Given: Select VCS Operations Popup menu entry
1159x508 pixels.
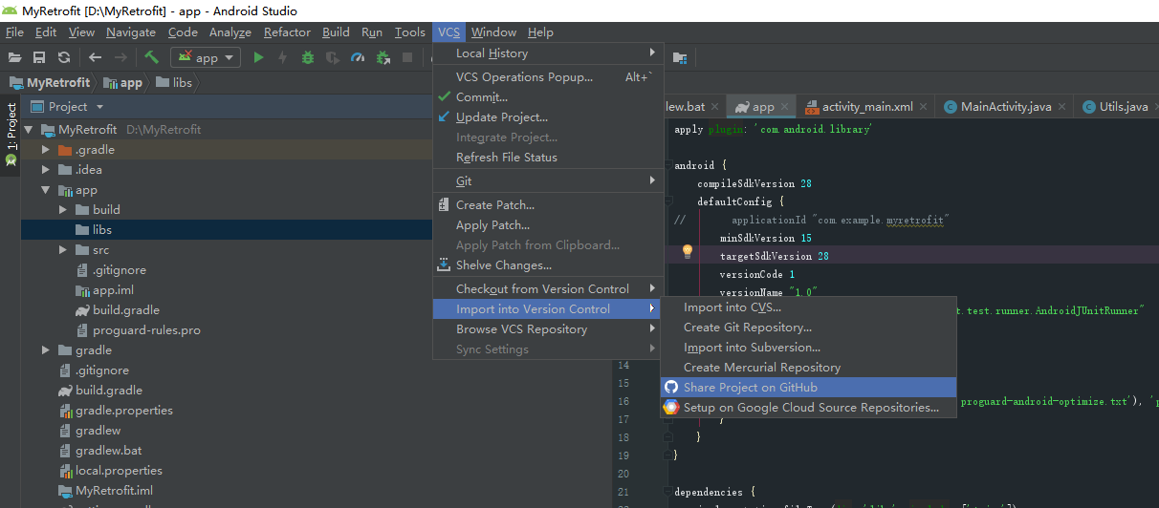Looking at the screenshot, I should coord(547,77).
